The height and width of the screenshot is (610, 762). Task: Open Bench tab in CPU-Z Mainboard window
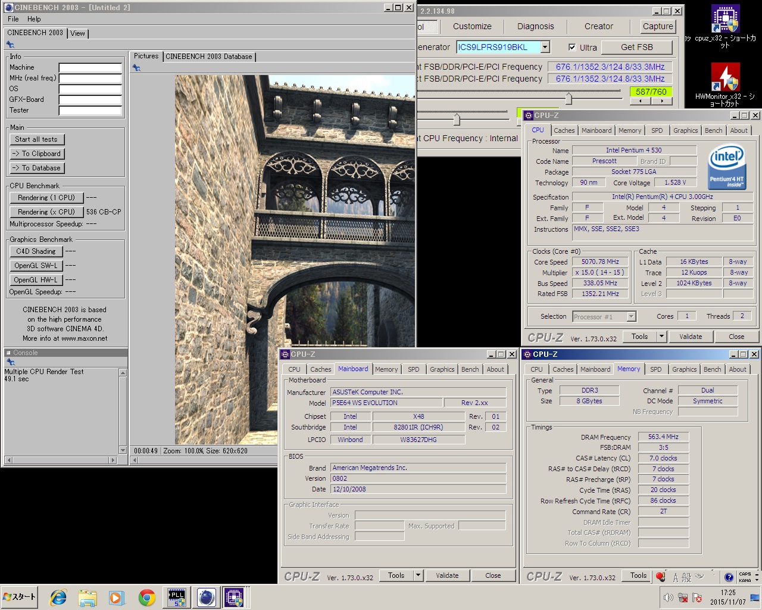[x=470, y=369]
